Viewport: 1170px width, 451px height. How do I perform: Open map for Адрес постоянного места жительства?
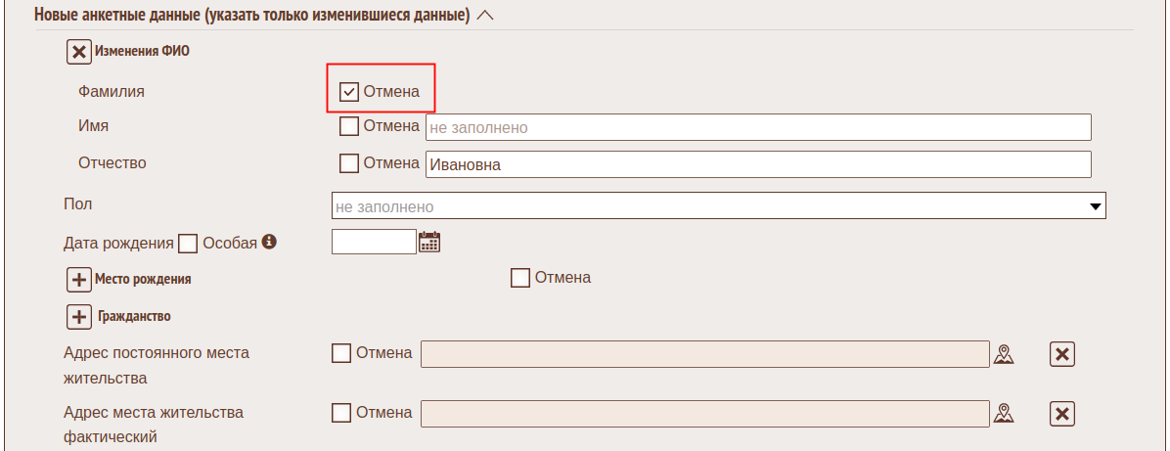click(x=1003, y=353)
